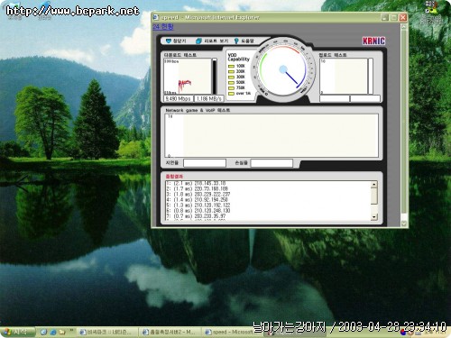The height and width of the screenshot is (338, 451).
Task: Click the 창닫기 close-window button
Action: click(176, 41)
